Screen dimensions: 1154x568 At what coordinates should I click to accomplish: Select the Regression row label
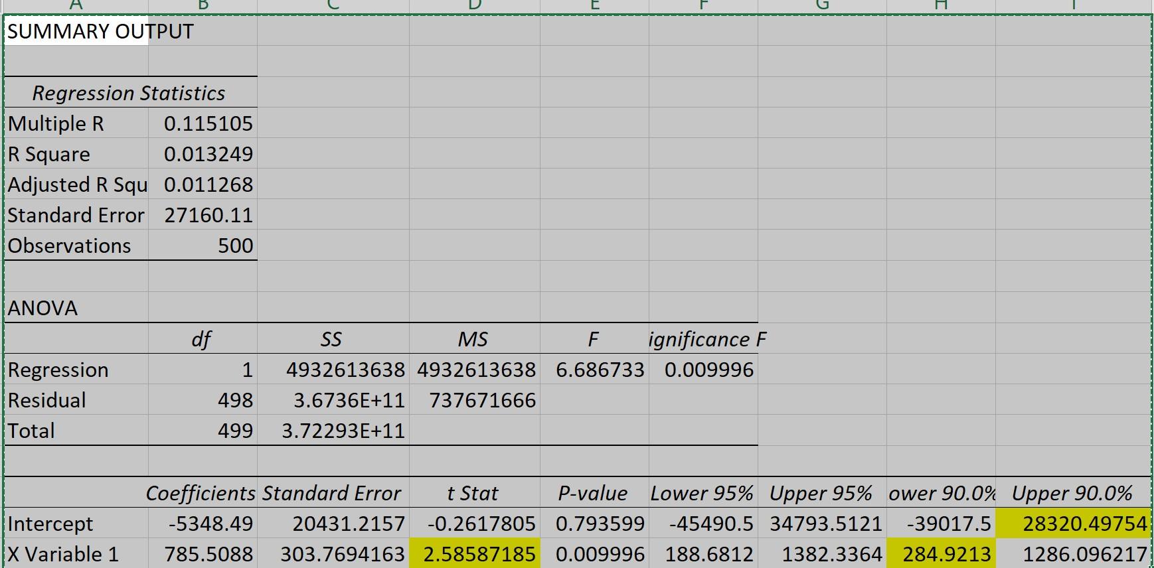coord(76,369)
